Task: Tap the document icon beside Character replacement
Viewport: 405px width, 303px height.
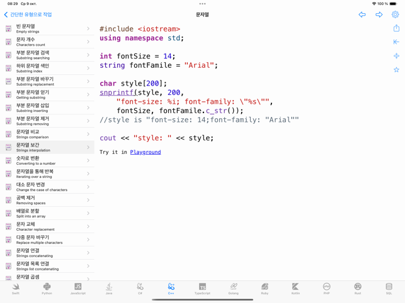Action: 9,226
